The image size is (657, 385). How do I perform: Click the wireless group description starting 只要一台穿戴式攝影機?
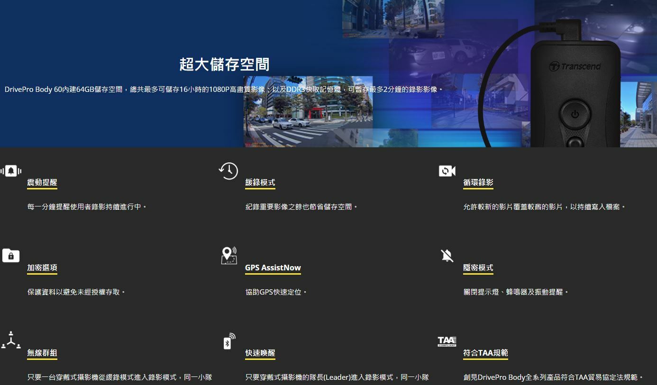[119, 377]
